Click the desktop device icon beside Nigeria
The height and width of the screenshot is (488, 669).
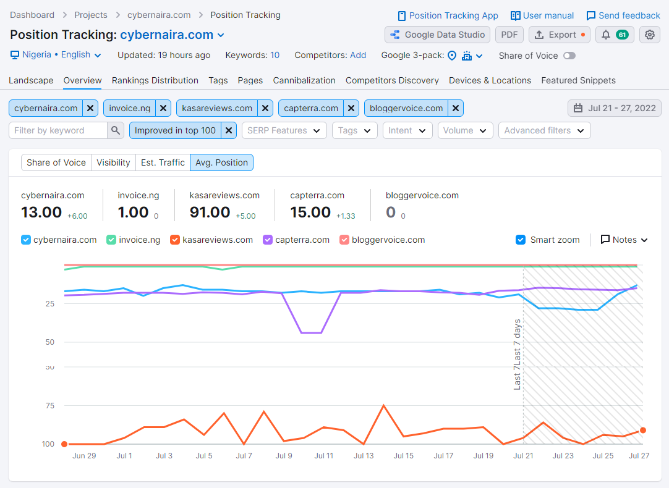coord(14,55)
